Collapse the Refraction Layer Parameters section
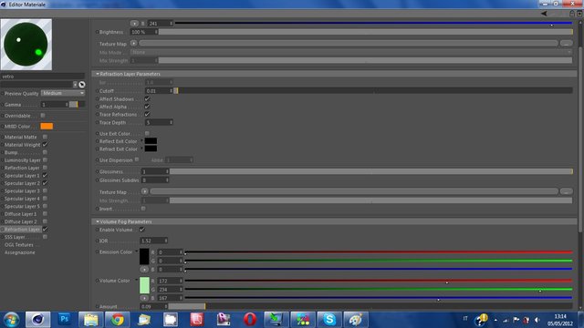 point(98,74)
